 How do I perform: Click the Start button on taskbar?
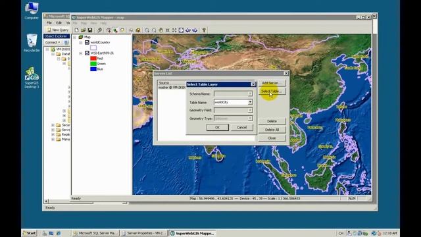click(30, 233)
